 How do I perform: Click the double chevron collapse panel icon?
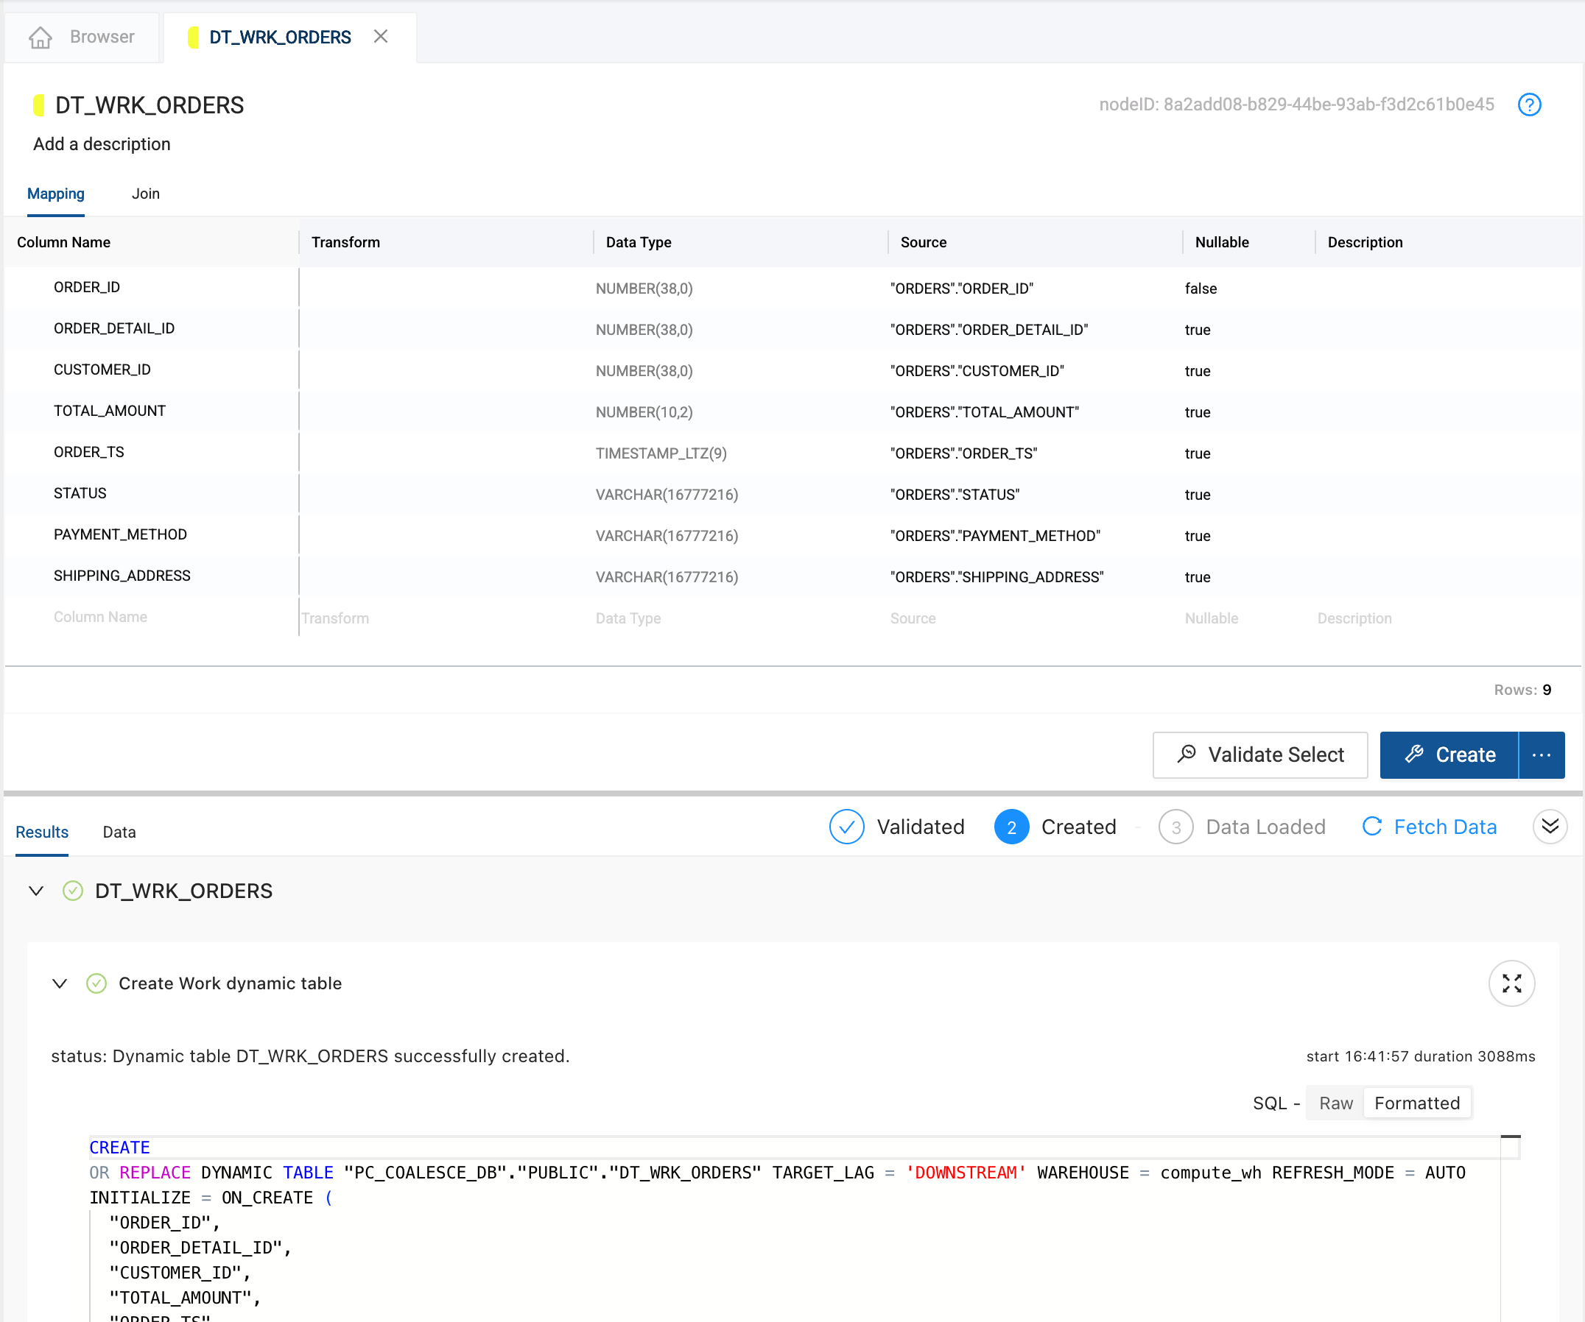click(1550, 827)
